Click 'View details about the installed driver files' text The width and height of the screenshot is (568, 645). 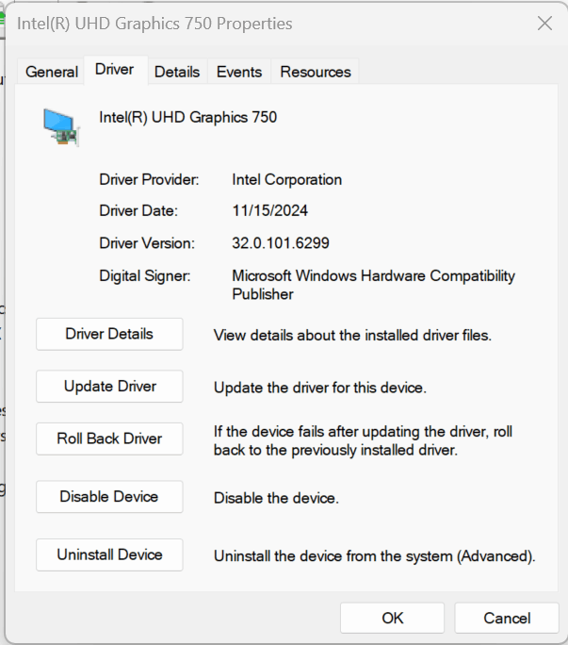pos(352,336)
